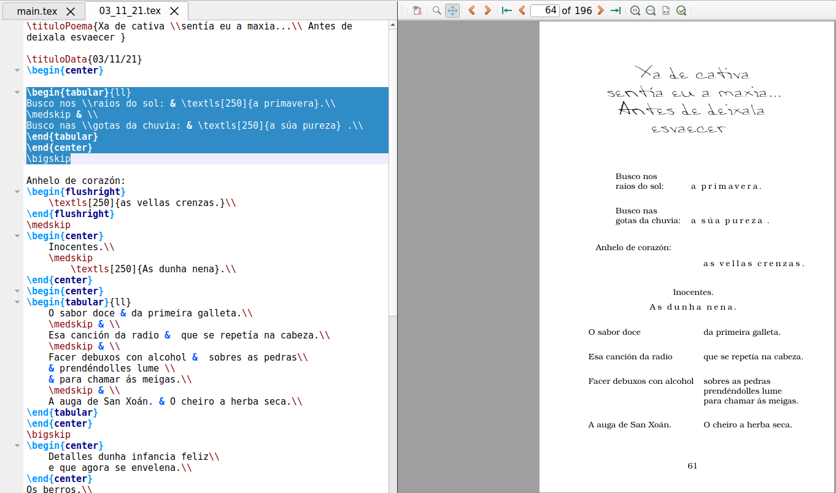836x493 pixels.
Task: Jump to last page of the PDF
Action: click(x=616, y=10)
